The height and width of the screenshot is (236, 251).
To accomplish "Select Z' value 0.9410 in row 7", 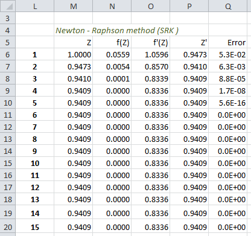I will pyautogui.click(x=189, y=66).
